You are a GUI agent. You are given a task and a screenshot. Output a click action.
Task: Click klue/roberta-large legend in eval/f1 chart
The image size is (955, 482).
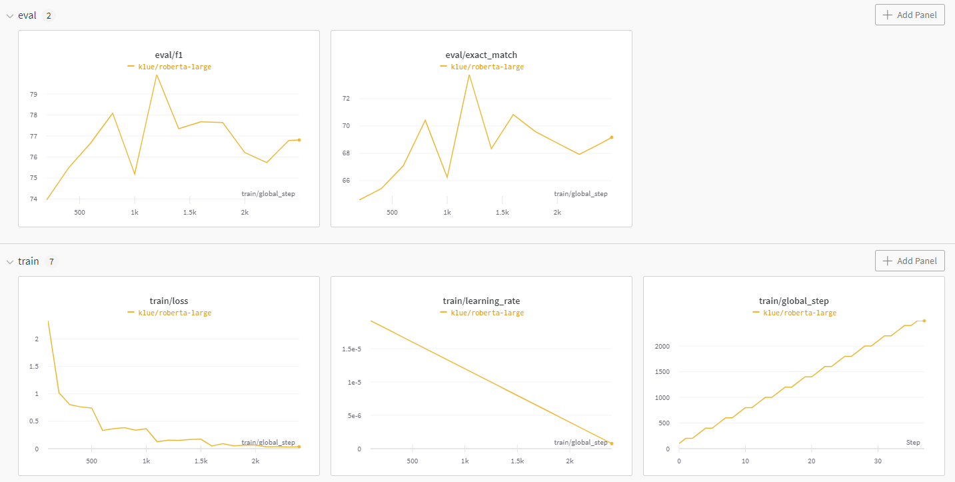click(175, 67)
